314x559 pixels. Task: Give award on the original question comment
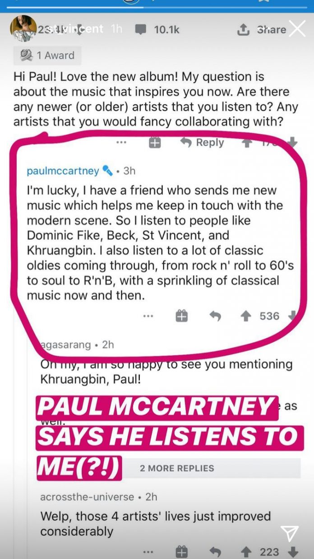[x=155, y=142]
